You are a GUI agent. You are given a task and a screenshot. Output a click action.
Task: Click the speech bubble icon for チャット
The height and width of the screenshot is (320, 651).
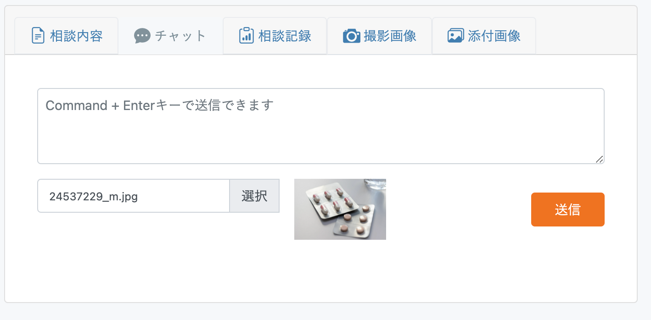[142, 36]
